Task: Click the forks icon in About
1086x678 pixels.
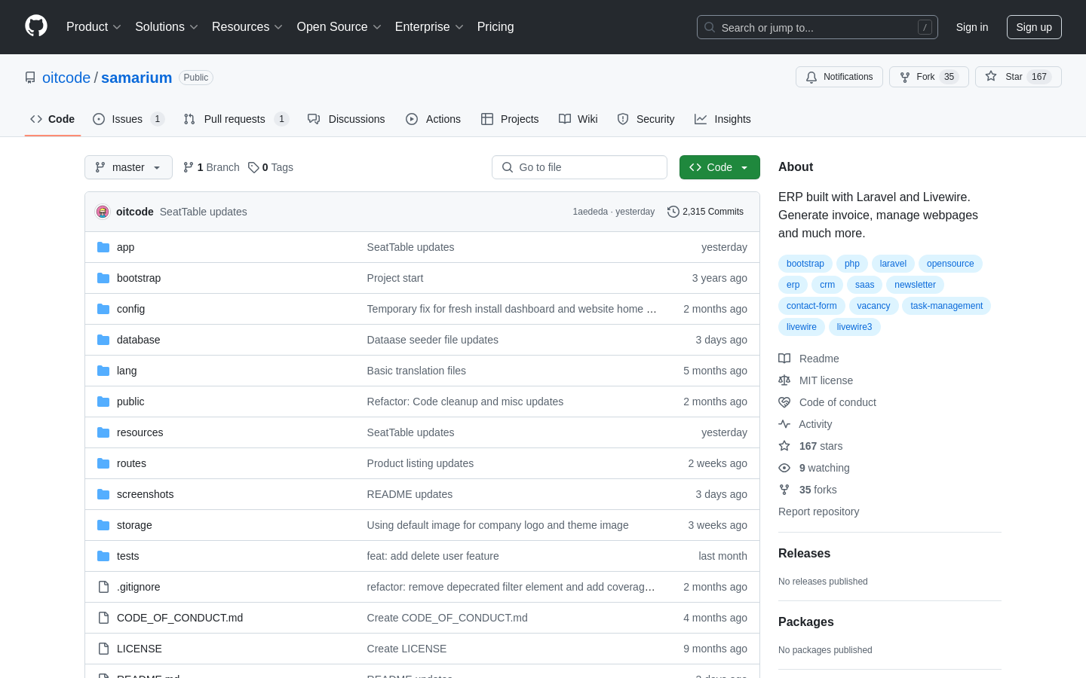Action: tap(784, 490)
